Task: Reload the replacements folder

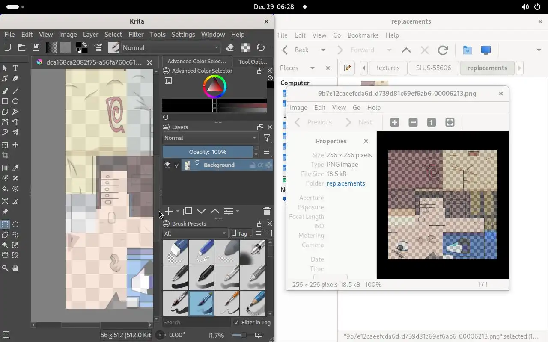Action: 443,50
